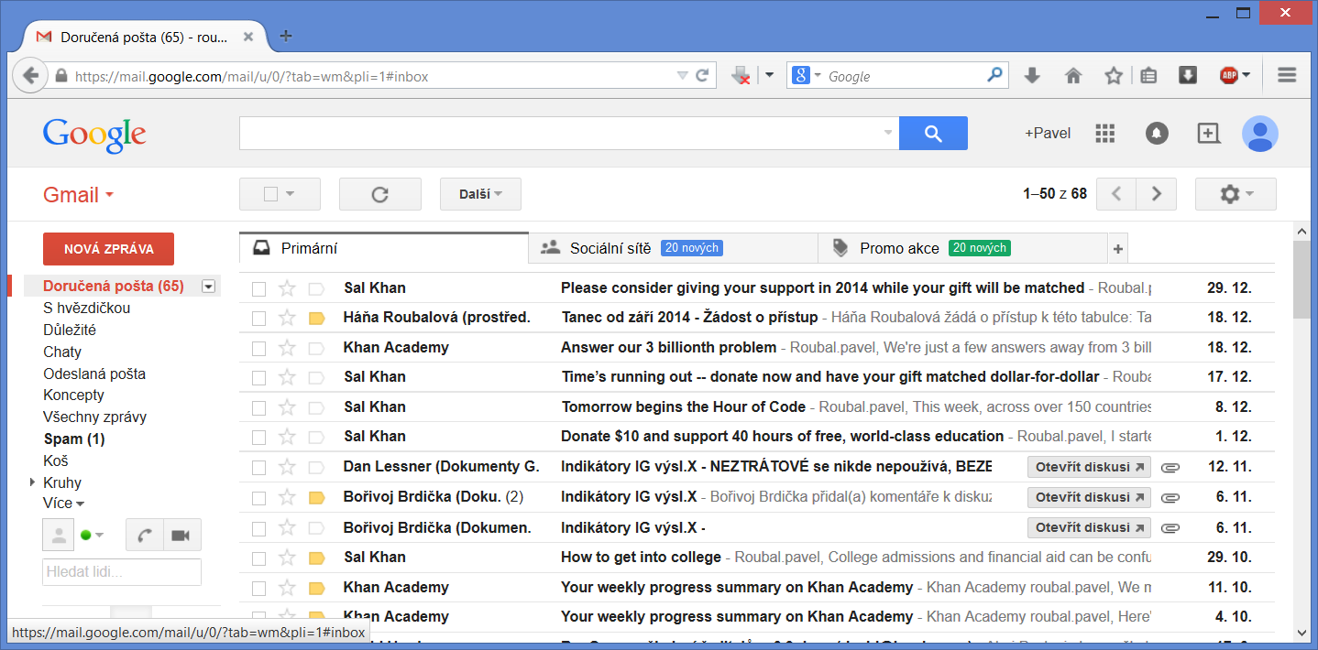Screen dimensions: 1318x650
Task: Open the select-all checkbox dropdown
Action: tap(291, 194)
